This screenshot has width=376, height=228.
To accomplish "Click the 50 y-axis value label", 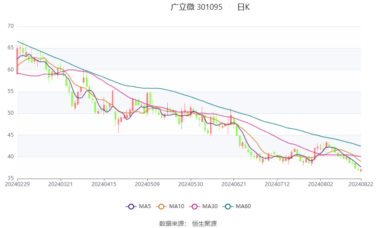I will (x=11, y=113).
